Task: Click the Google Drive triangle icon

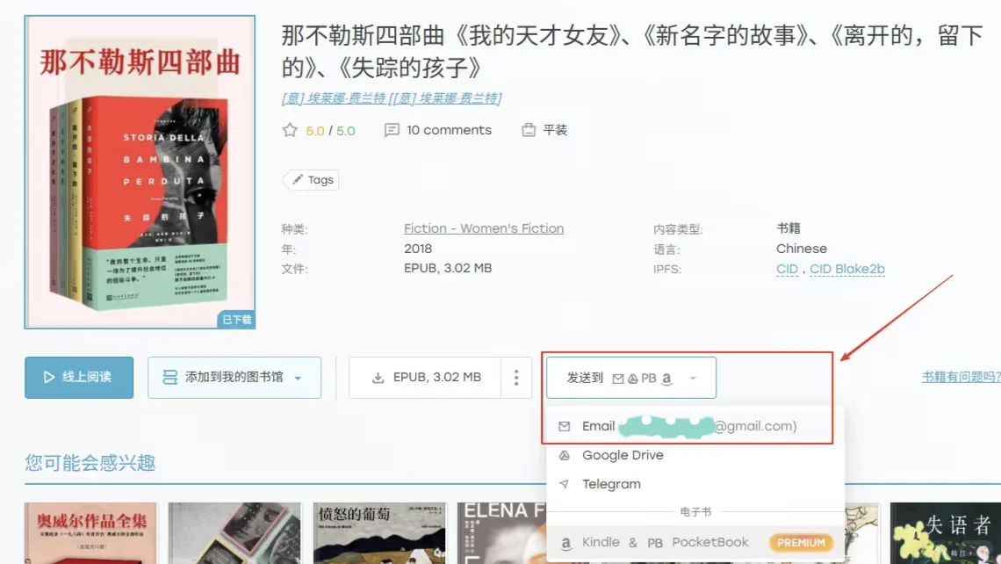Action: [x=565, y=455]
